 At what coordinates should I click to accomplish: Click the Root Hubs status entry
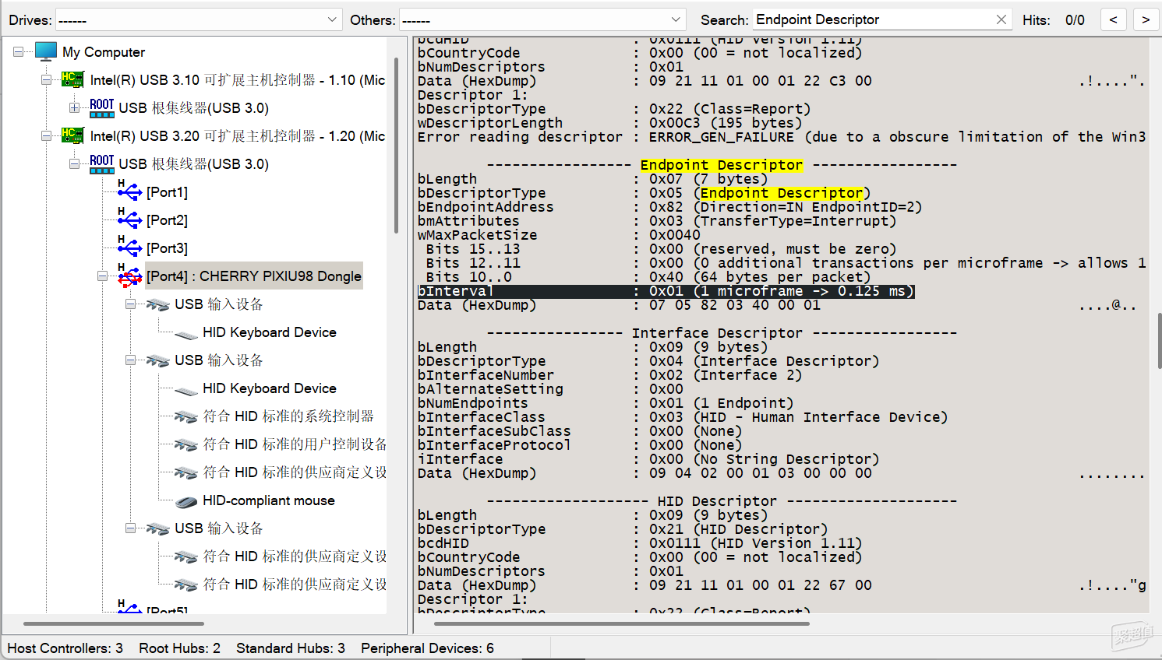[x=180, y=648]
